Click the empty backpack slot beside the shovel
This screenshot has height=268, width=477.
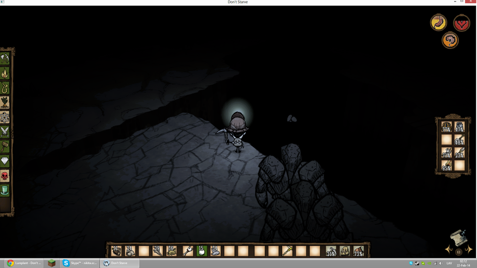pos(446,139)
